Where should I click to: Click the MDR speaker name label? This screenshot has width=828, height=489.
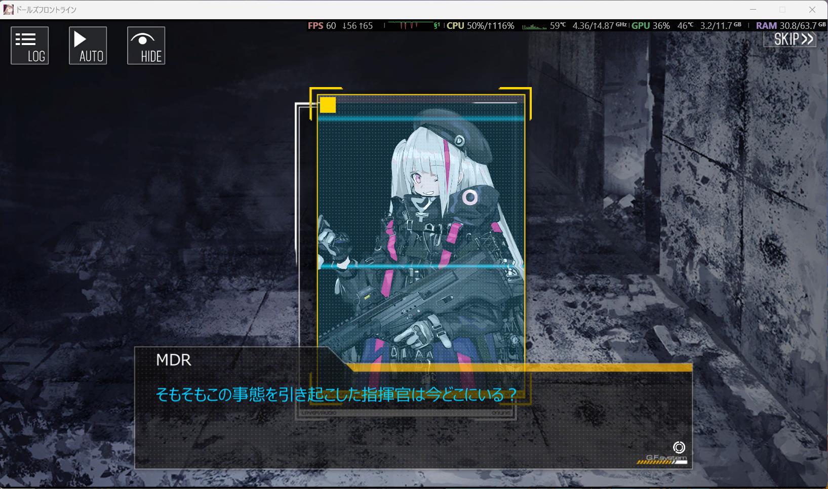[x=174, y=360]
